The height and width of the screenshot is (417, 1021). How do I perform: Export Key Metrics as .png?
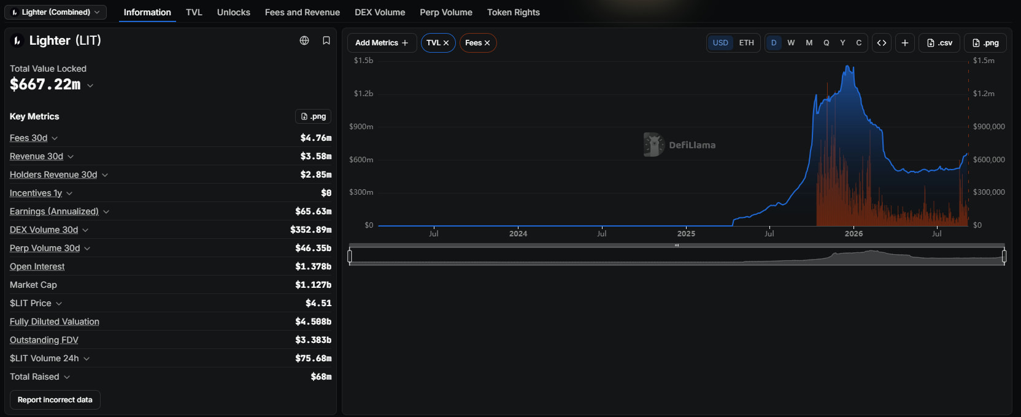click(314, 116)
